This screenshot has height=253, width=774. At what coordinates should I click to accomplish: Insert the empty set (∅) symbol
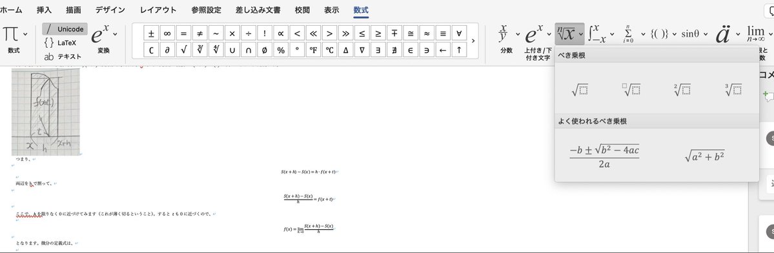tap(265, 50)
